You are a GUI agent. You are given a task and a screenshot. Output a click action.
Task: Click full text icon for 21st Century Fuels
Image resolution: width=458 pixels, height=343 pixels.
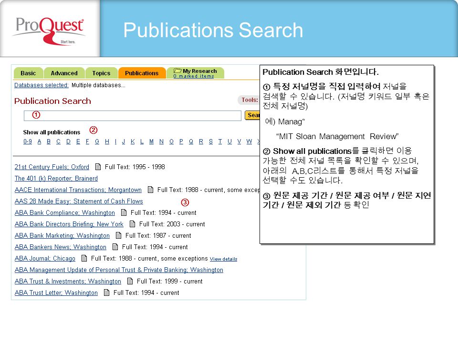tap(98, 167)
